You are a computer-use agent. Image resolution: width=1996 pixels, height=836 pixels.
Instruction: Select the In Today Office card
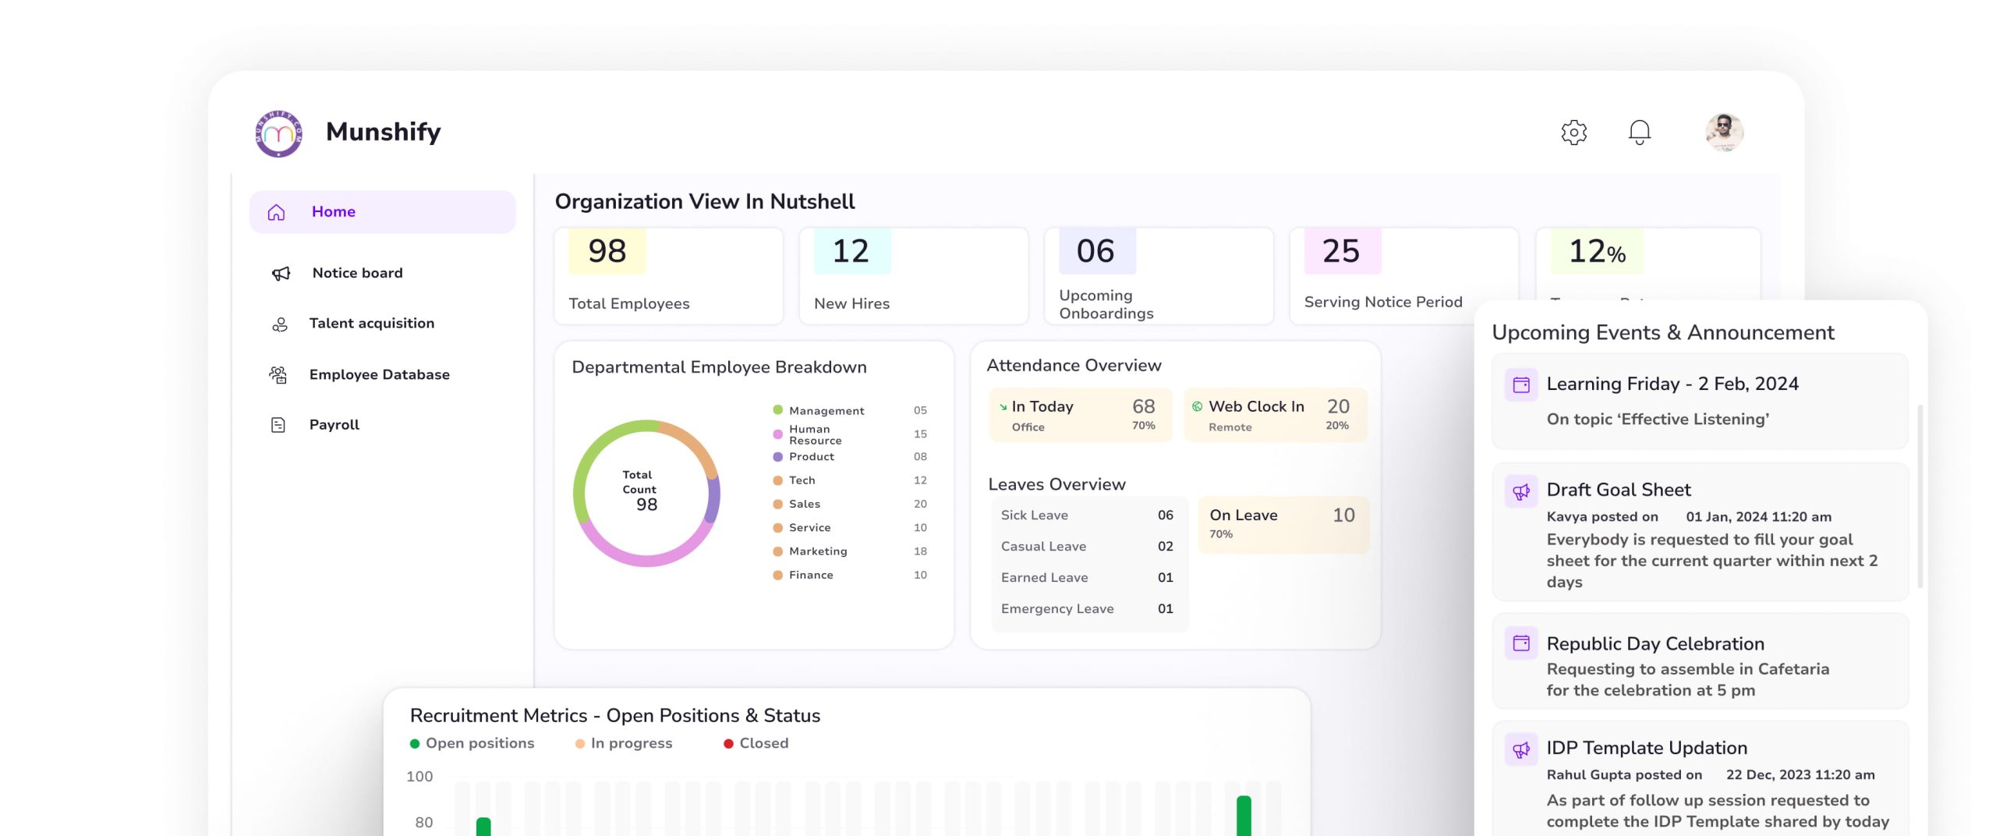click(1080, 415)
